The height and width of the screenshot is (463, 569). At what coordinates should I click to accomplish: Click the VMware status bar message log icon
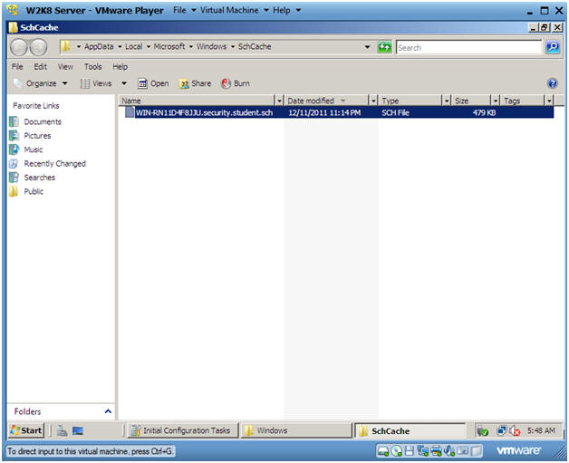[476, 451]
